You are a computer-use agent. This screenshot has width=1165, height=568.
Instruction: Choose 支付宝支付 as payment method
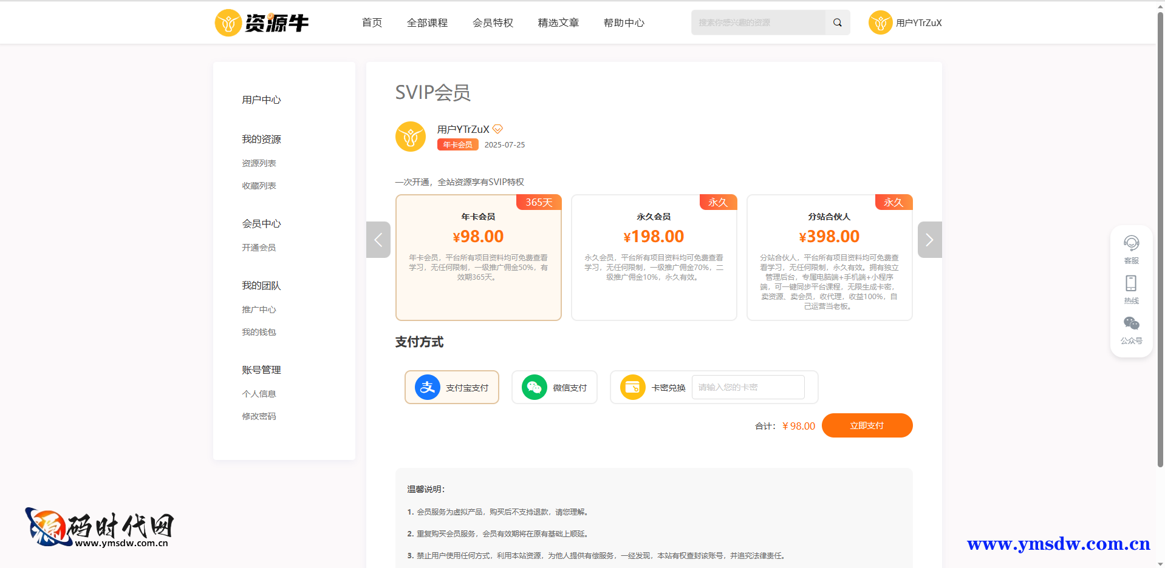click(452, 387)
